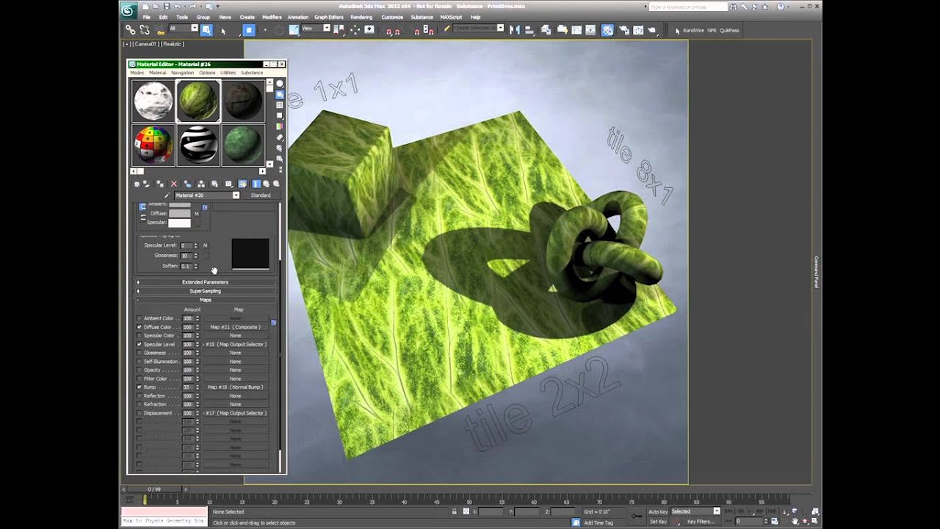The height and width of the screenshot is (529, 940).
Task: Click Displacement #17 (Map Output Selector) button
Action: (235, 413)
